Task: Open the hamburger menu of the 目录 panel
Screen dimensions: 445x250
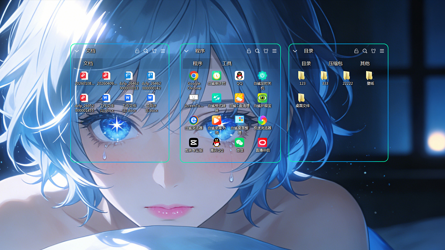Action: (382, 51)
